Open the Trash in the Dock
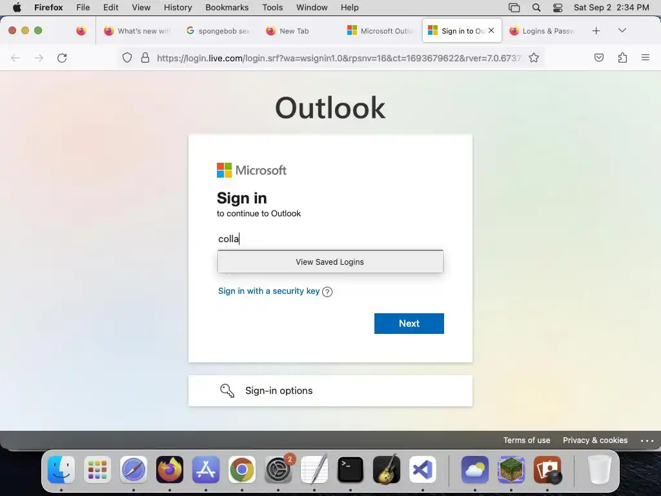Viewport: 661px width, 496px height. click(599, 470)
